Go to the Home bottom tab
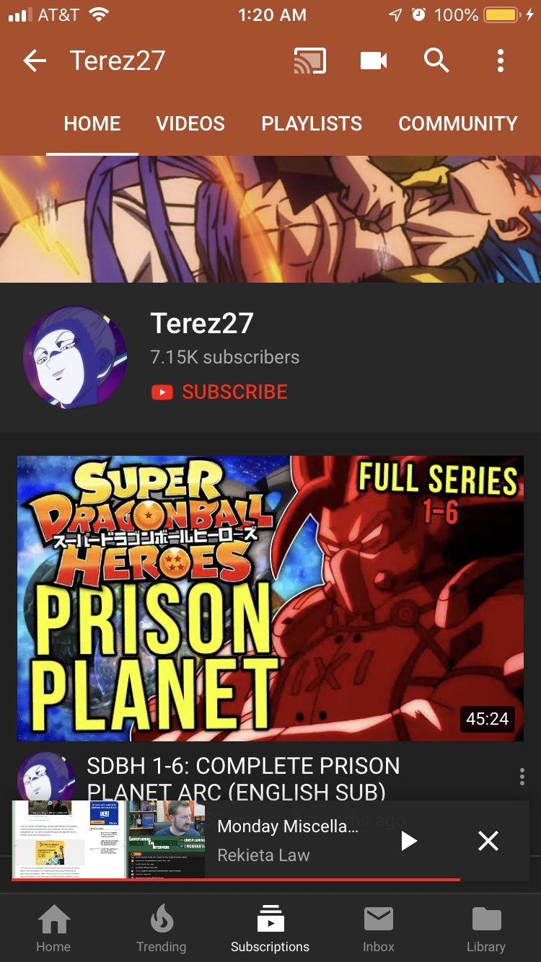 [x=54, y=930]
